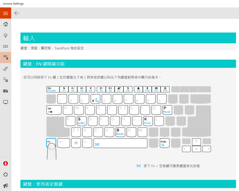Click the PrtSc key
Image resolution: width=239 pixels, height=191 pixels.
pyautogui.click(x=165, y=143)
